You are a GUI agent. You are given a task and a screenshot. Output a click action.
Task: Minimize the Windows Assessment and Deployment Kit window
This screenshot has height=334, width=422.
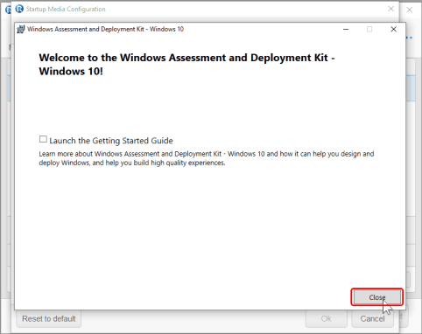point(346,29)
